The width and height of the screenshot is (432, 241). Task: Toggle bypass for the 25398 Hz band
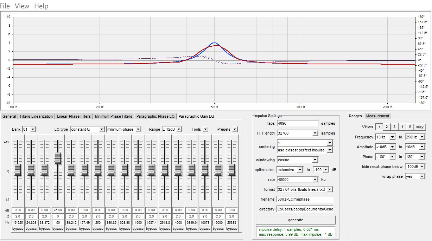click(x=231, y=228)
